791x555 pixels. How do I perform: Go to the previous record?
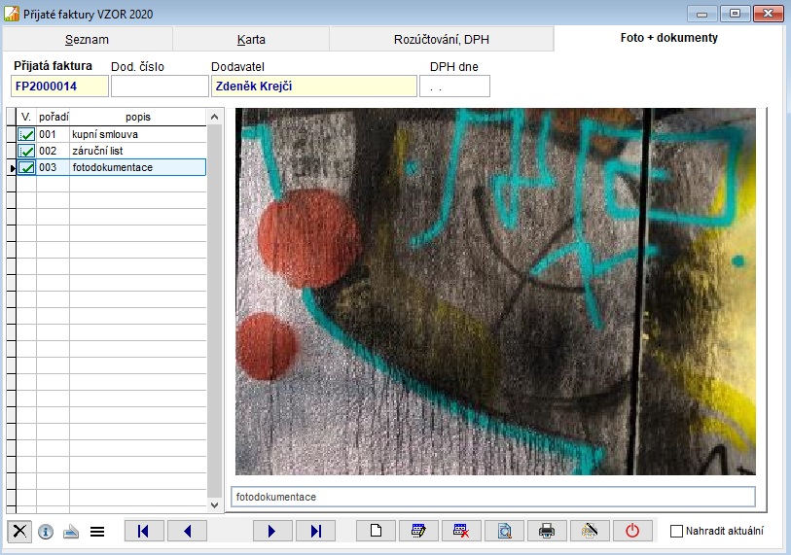click(x=187, y=531)
